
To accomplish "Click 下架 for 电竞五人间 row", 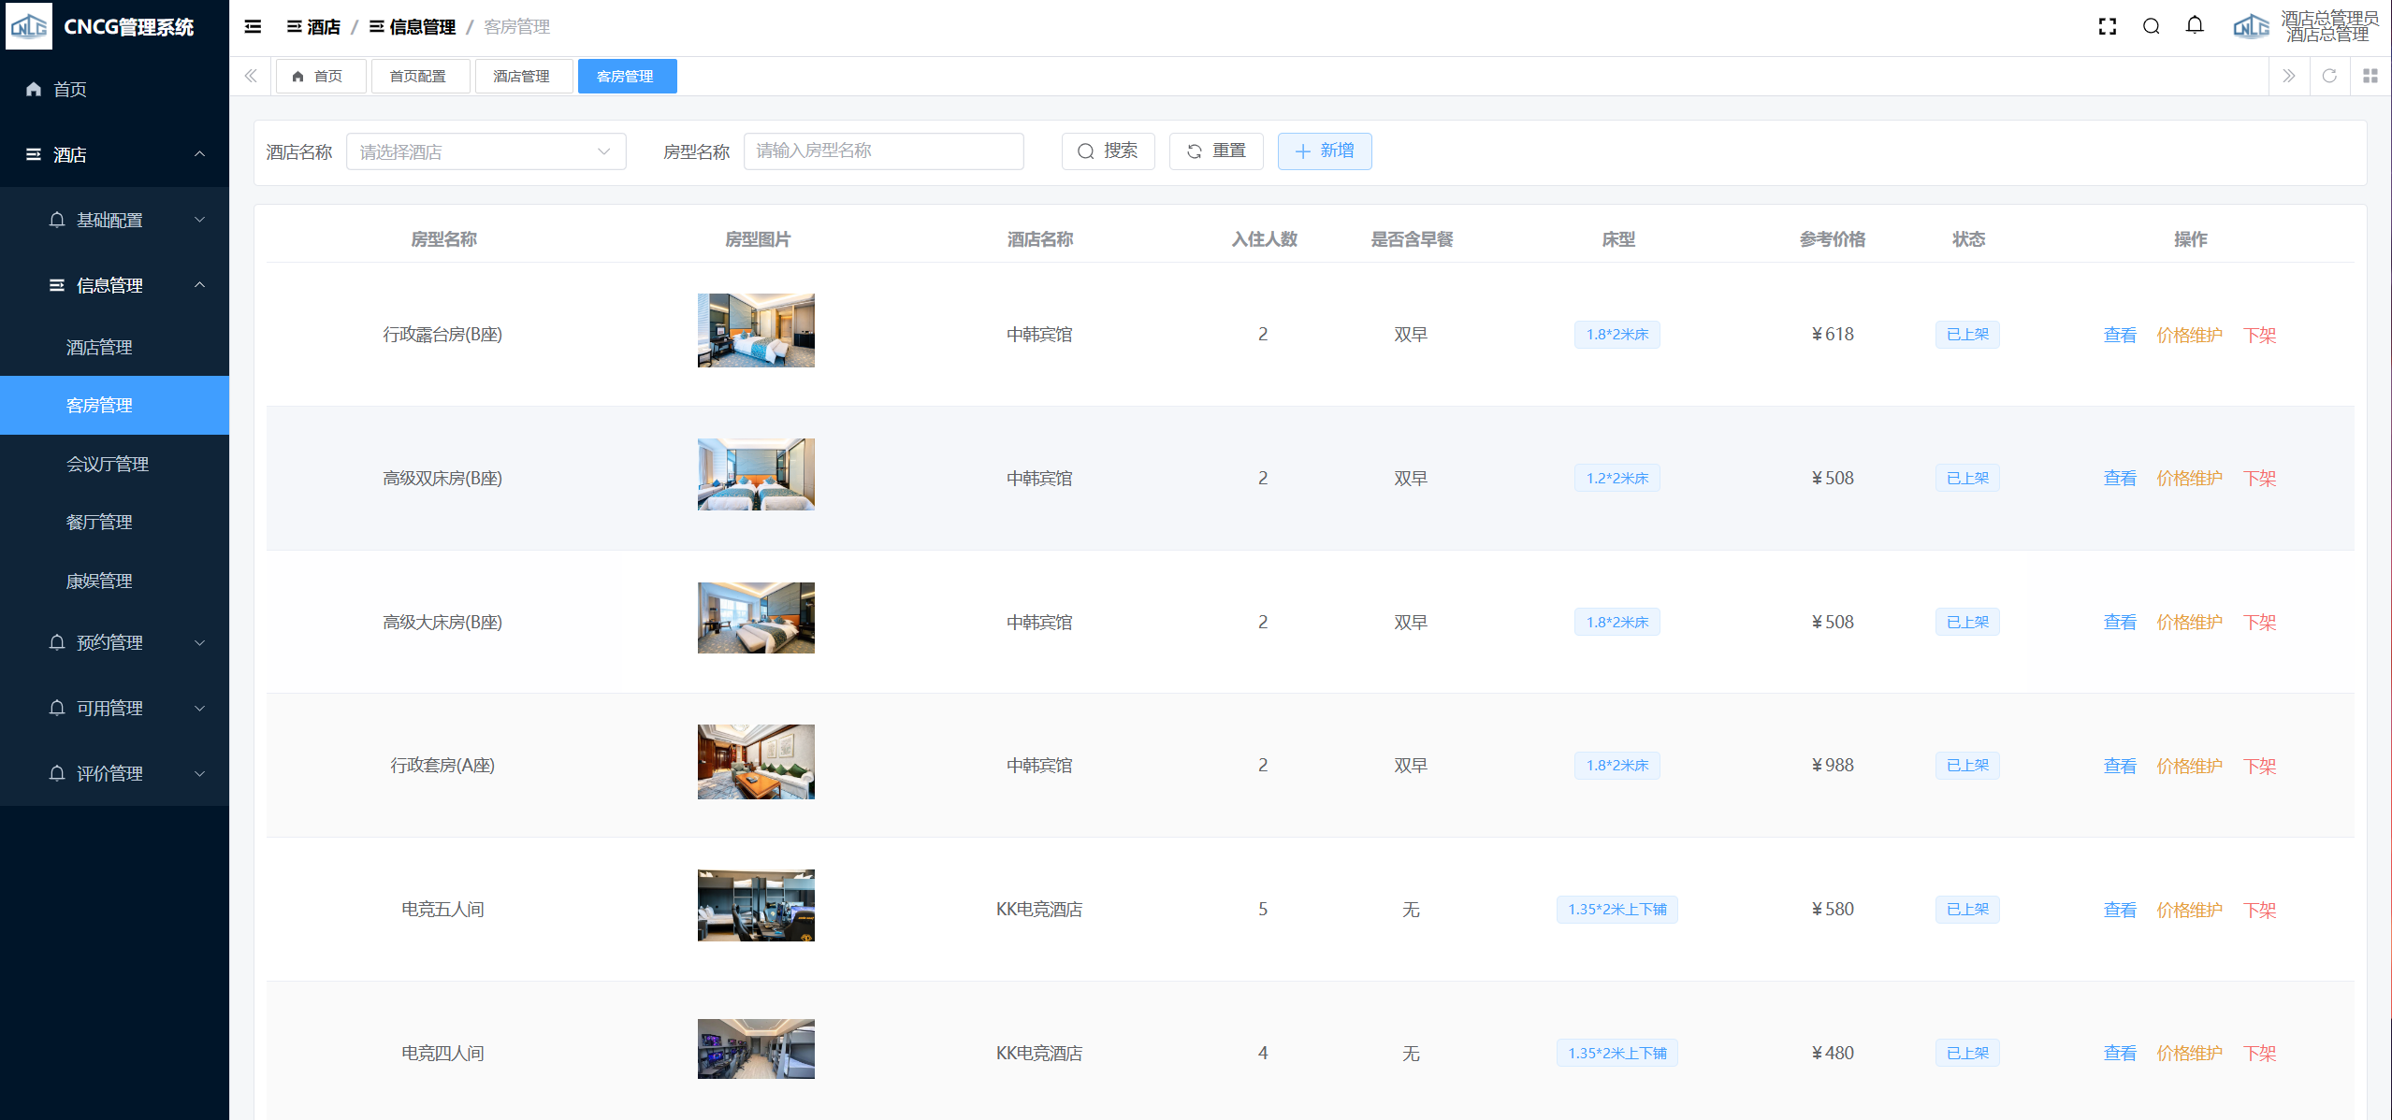I will (2259, 910).
